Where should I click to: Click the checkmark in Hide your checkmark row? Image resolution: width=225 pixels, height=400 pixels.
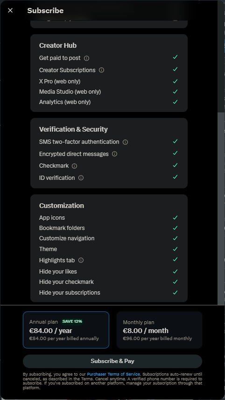[175, 282]
